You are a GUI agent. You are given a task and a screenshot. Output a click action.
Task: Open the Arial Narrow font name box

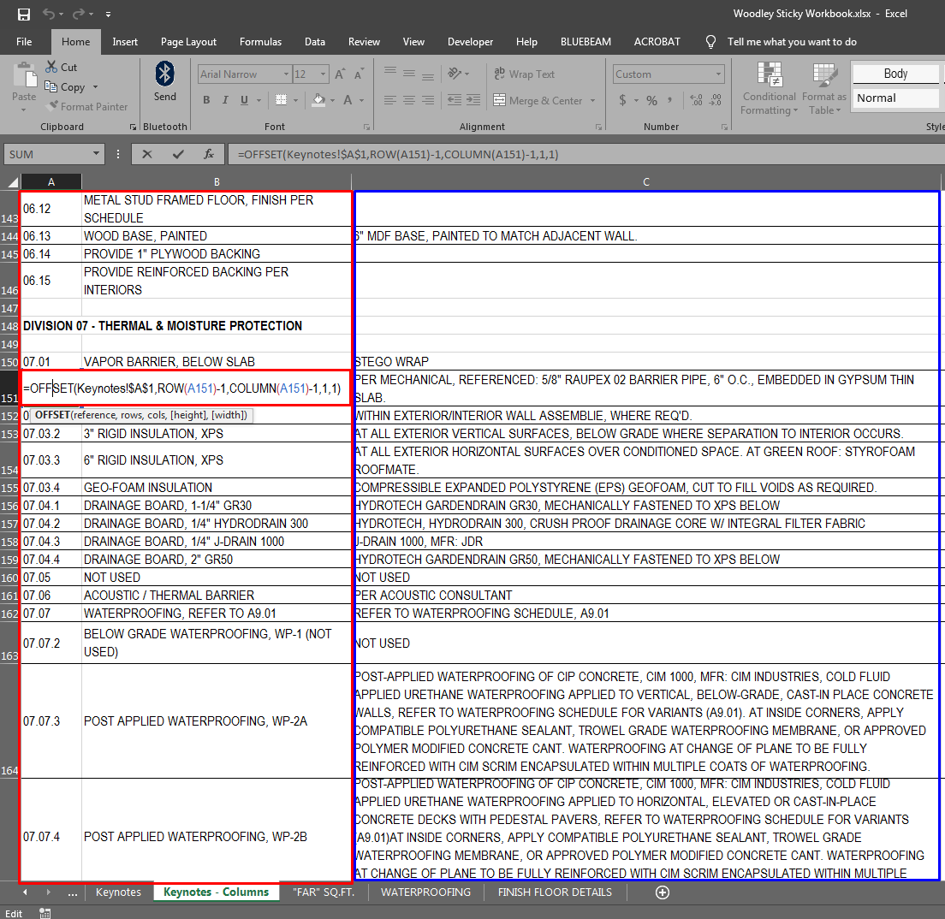pos(245,74)
